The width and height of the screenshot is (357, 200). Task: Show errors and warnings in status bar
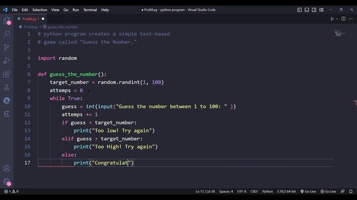11,191
